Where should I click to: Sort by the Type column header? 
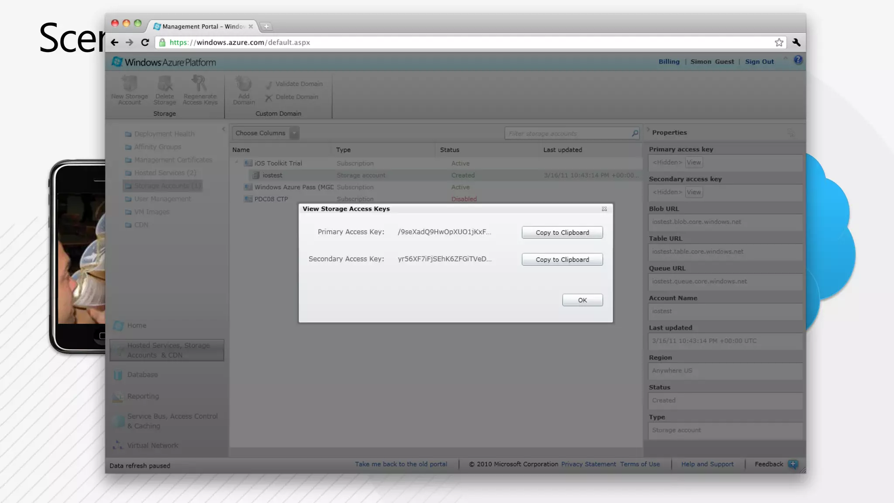[343, 150]
